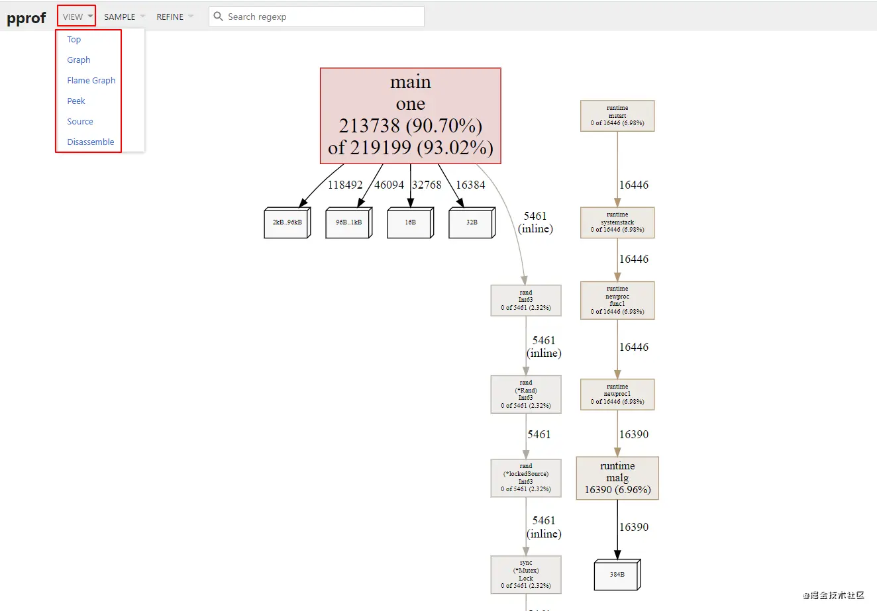Select Graph from the VIEW menu
The height and width of the screenshot is (611, 877).
click(79, 60)
